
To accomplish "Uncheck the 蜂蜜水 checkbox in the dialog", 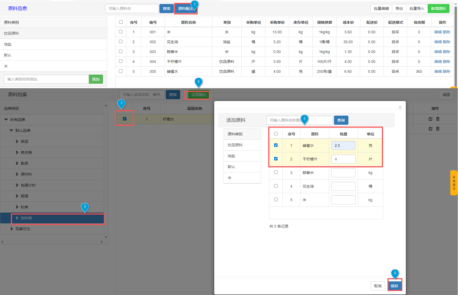I will (276, 145).
